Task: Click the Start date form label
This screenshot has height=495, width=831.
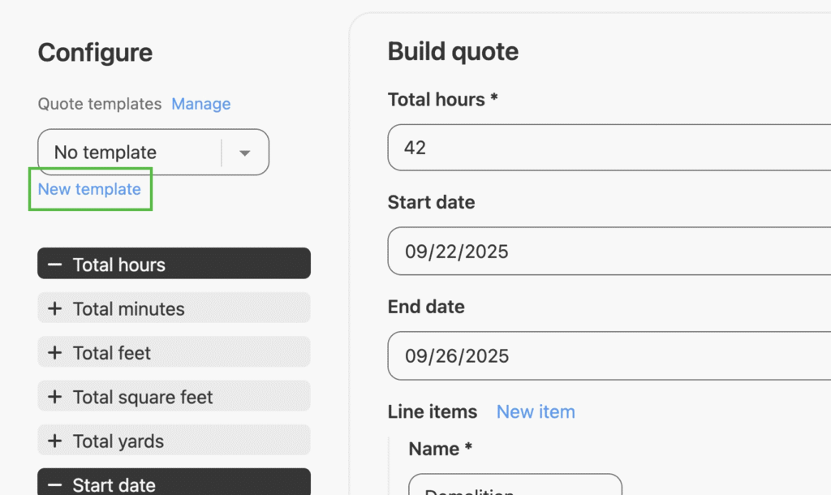Action: coord(431,202)
